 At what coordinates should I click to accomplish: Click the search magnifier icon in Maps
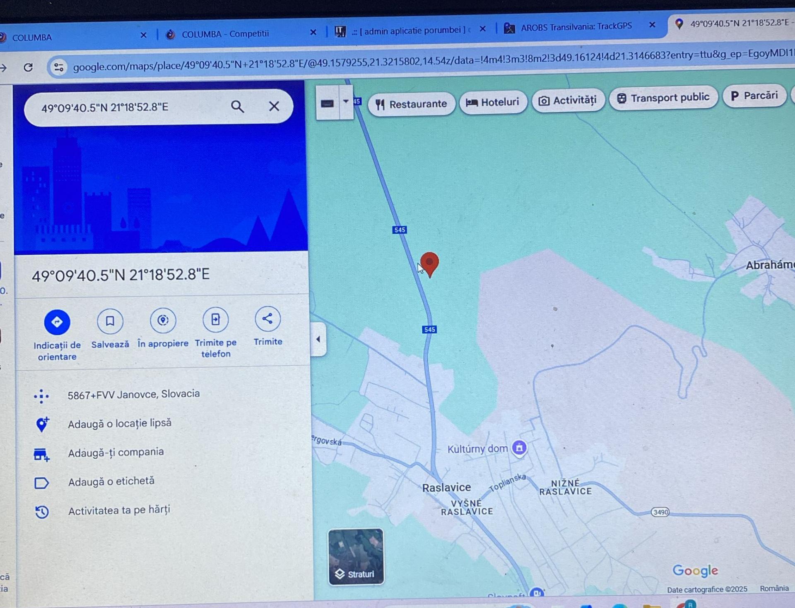point(237,107)
